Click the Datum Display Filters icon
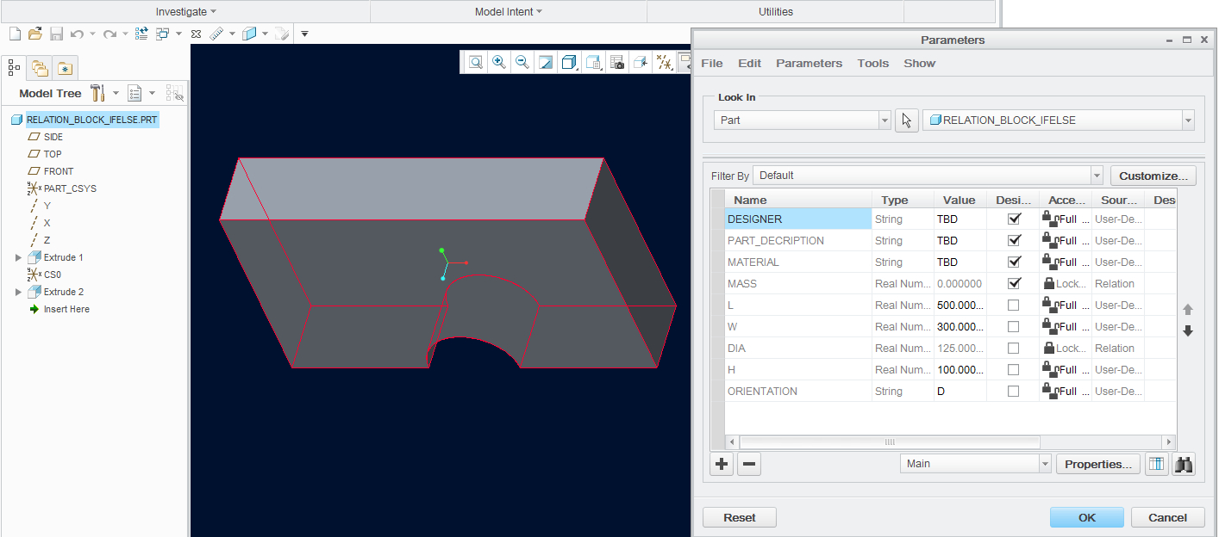1219x537 pixels. coord(664,62)
